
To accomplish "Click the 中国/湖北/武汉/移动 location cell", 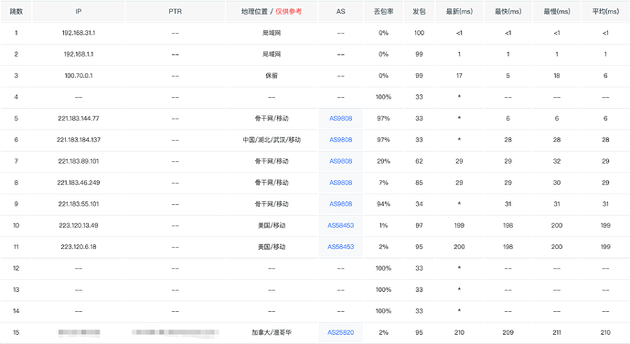I will [272, 140].
